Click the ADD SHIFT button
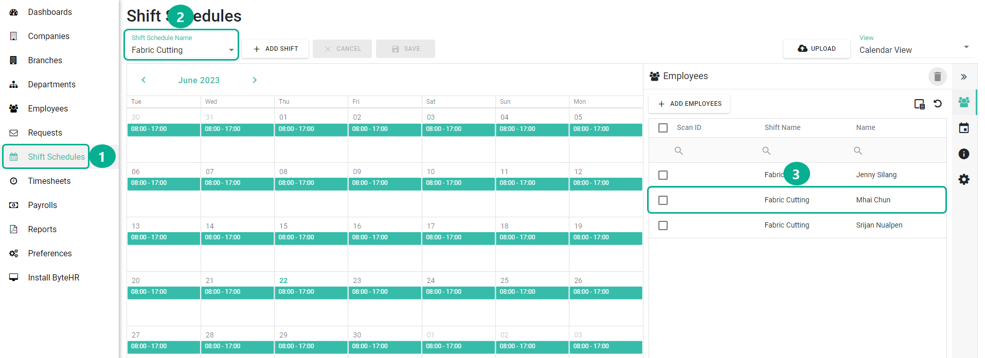The image size is (985, 358). tap(276, 49)
